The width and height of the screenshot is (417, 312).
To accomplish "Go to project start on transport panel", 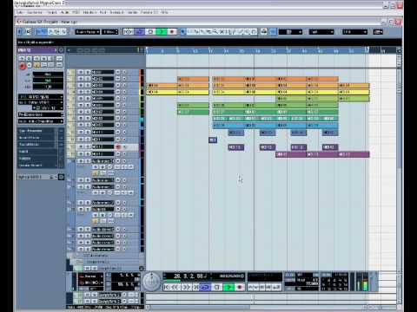I will click(167, 287).
